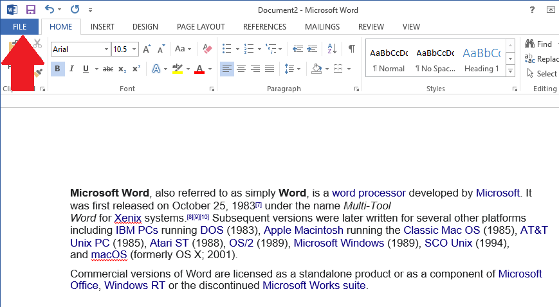
Task: Apply the yellow text highlight color
Action: click(x=177, y=69)
